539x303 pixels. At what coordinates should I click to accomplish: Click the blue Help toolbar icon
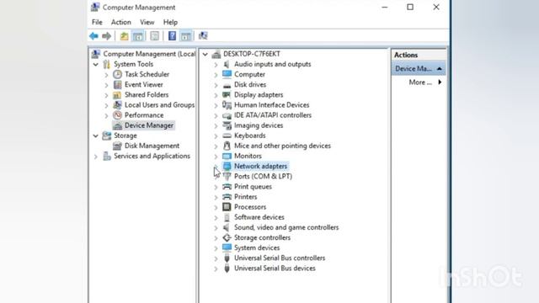(x=172, y=35)
